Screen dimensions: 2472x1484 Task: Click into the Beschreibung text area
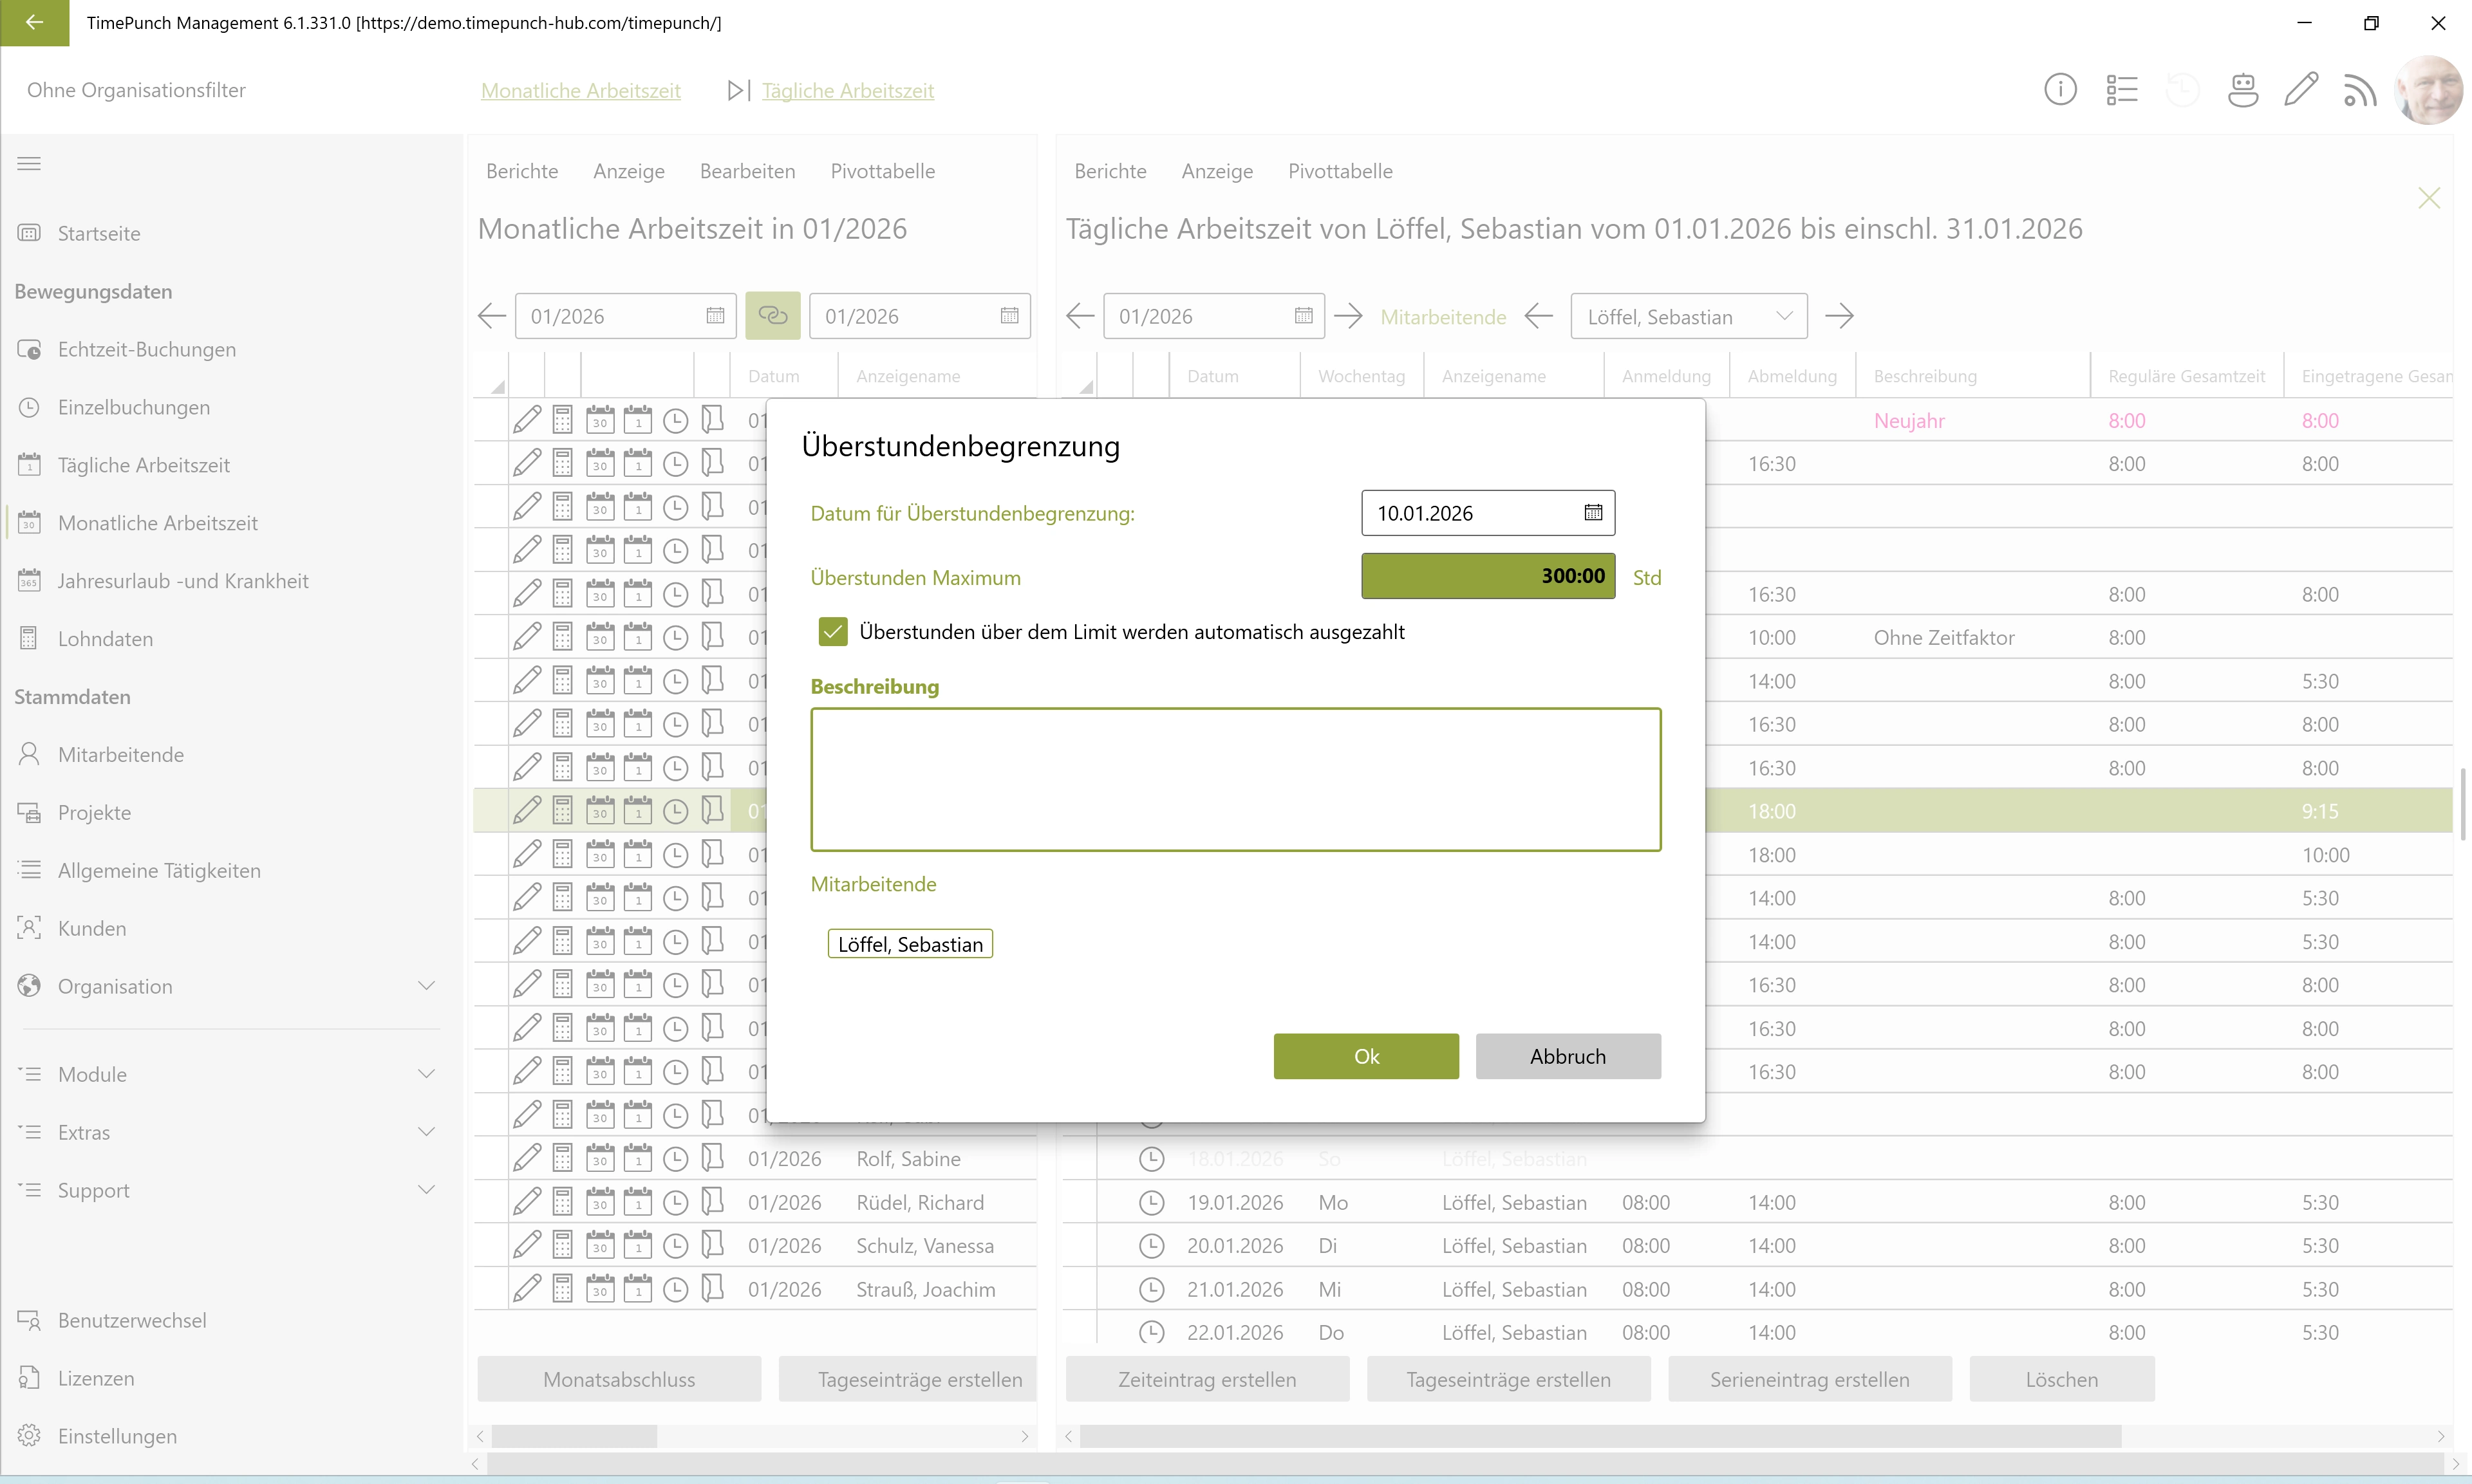pyautogui.click(x=1235, y=779)
